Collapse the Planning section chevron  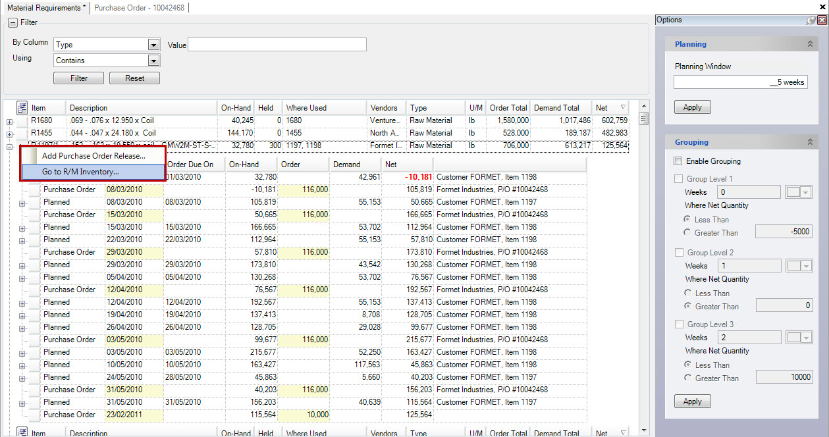click(x=810, y=44)
